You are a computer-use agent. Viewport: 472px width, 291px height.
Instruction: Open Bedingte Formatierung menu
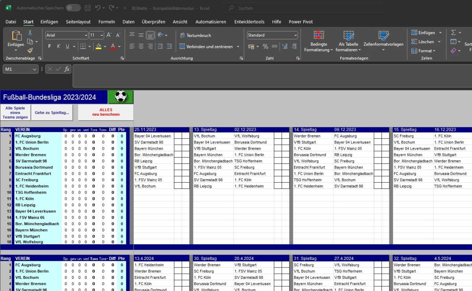pyautogui.click(x=319, y=41)
